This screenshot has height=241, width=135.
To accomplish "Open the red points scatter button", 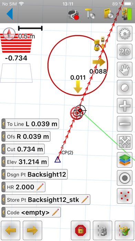I will [125, 196].
